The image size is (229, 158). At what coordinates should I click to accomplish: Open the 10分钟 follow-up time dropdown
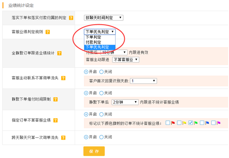114,52
